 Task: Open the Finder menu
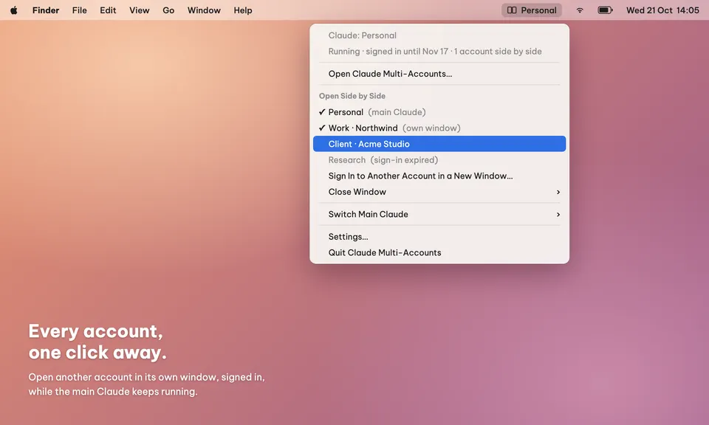tap(46, 10)
